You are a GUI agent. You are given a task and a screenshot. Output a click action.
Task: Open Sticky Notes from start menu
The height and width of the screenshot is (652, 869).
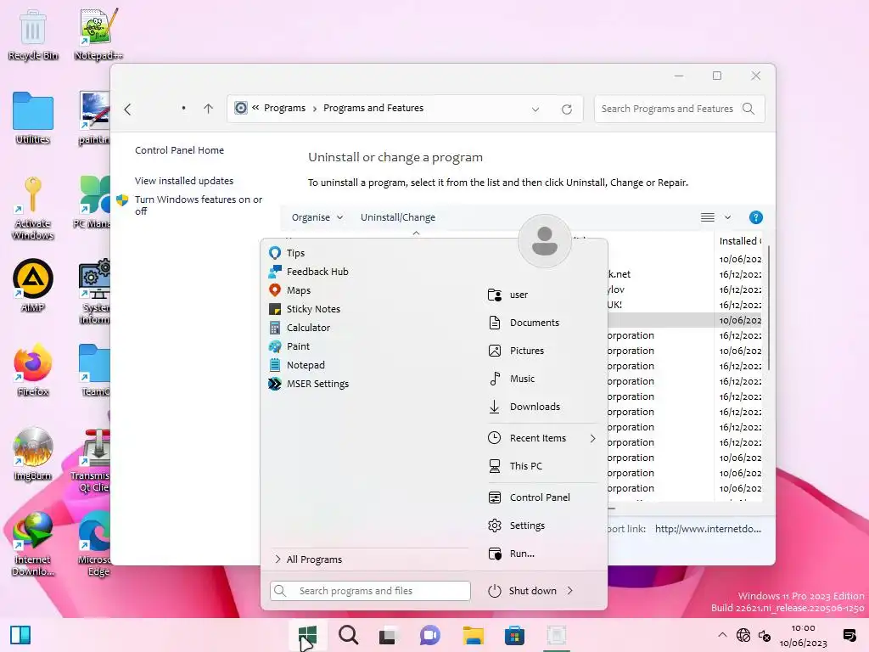point(305,309)
